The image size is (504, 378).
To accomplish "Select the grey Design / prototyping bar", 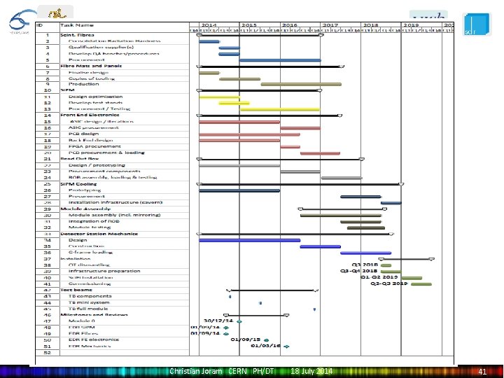I will point(239,165).
